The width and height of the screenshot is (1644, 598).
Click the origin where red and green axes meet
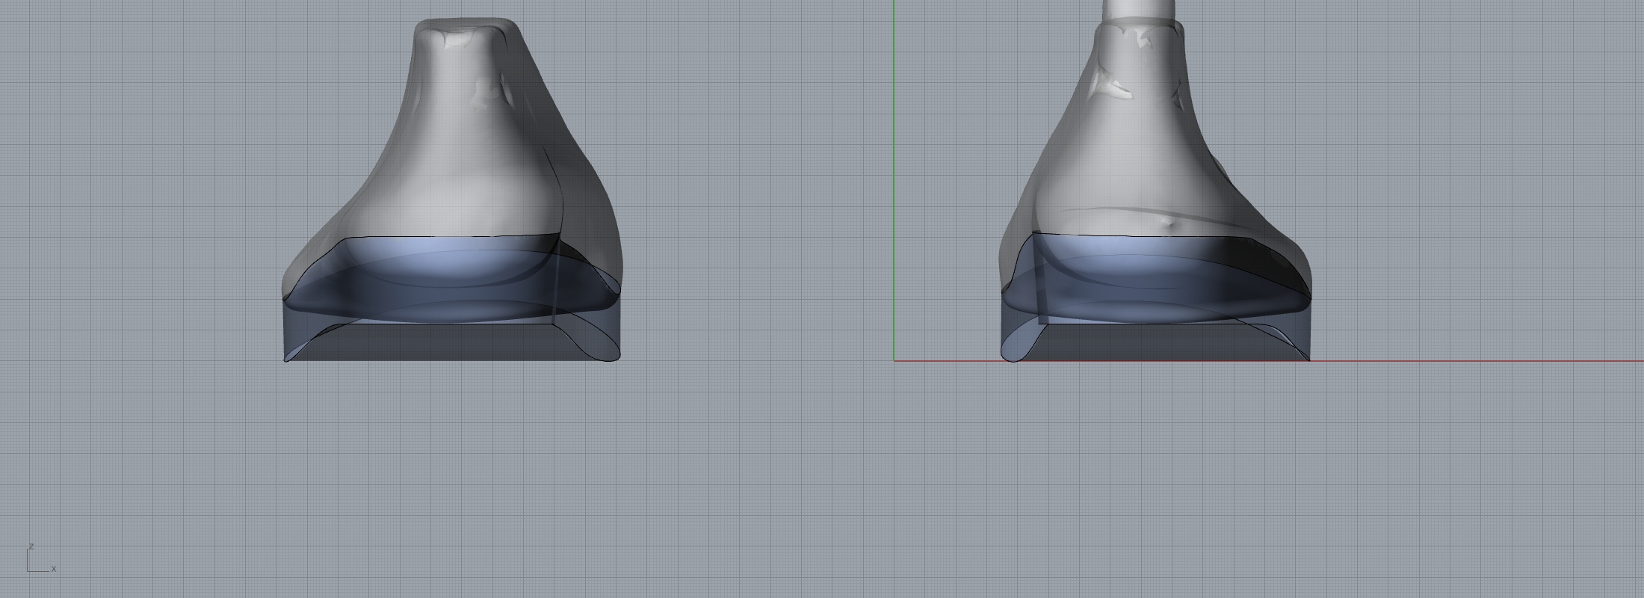click(x=894, y=361)
